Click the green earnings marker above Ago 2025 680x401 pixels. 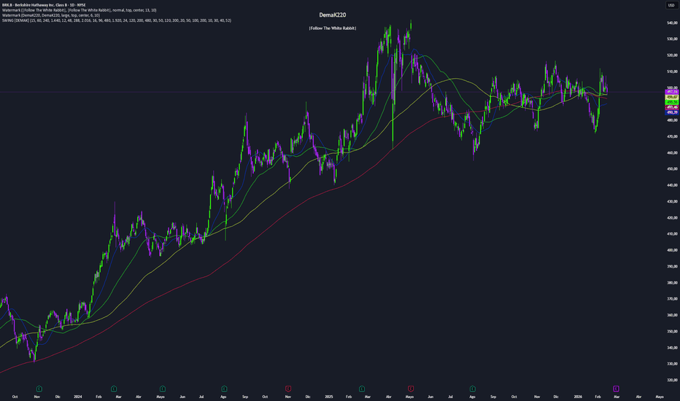coord(474,388)
